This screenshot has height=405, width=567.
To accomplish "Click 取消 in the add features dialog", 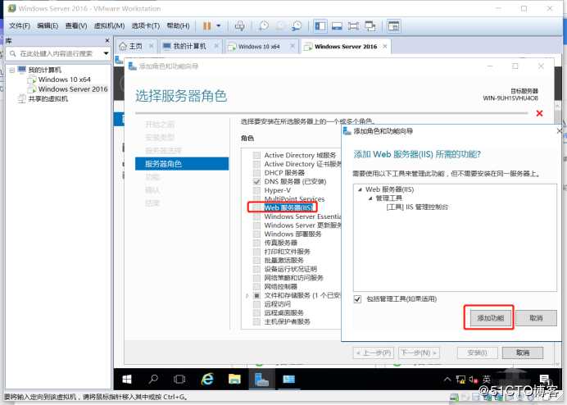I will 536,318.
